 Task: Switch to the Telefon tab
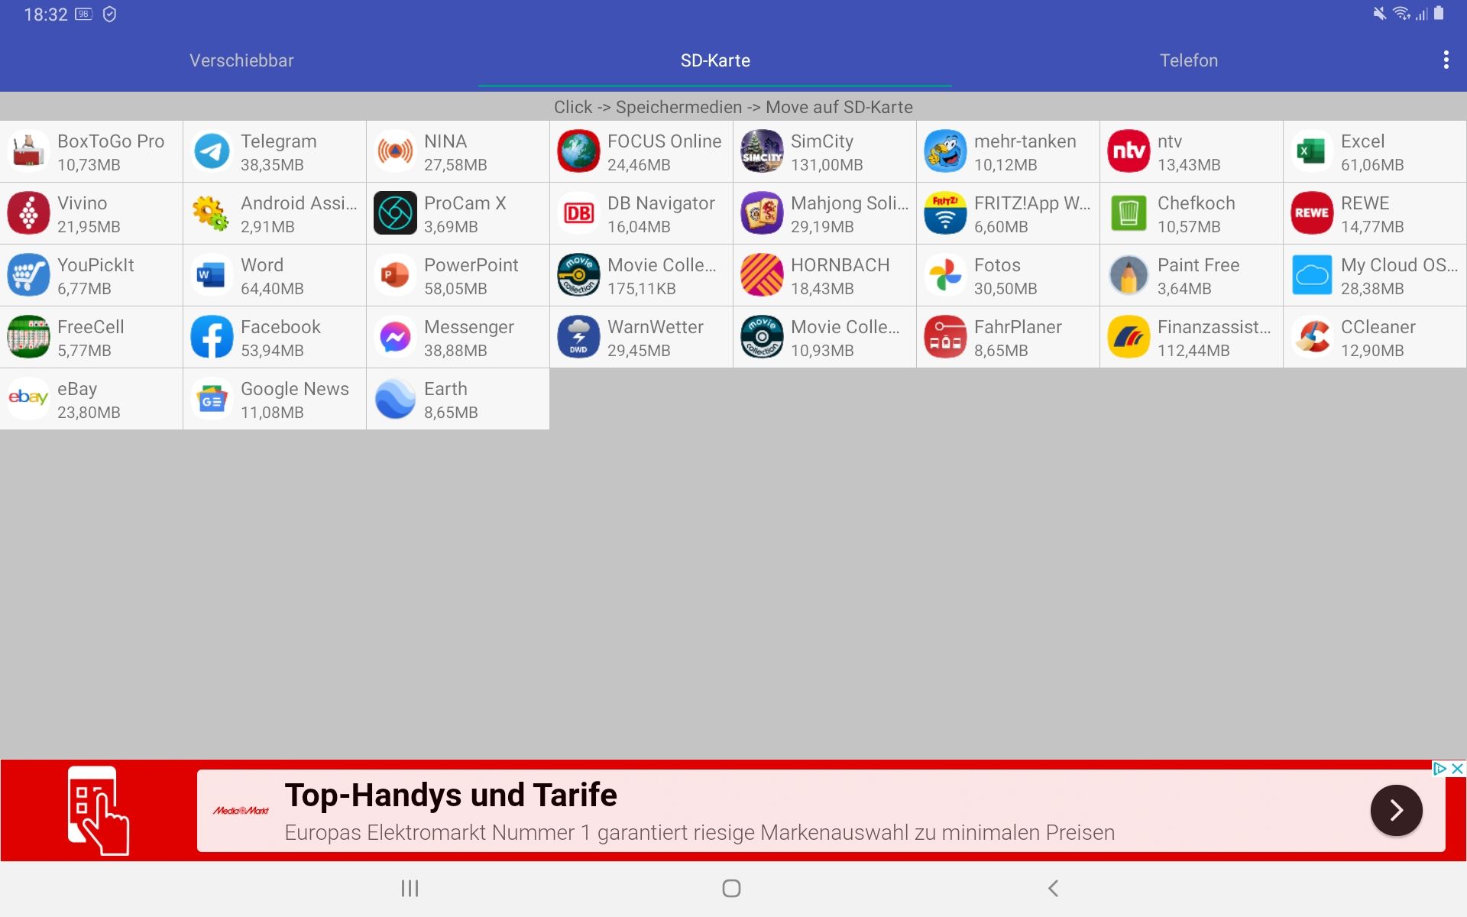click(x=1189, y=60)
